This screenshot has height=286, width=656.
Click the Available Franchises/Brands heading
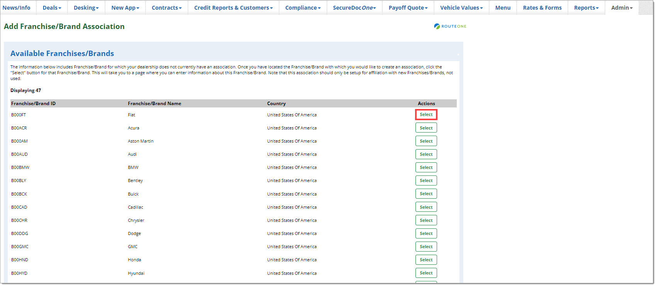tap(62, 53)
